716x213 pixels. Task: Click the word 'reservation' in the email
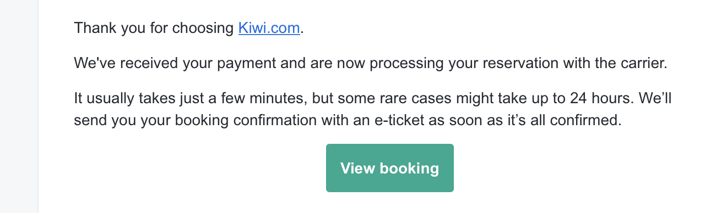click(517, 64)
